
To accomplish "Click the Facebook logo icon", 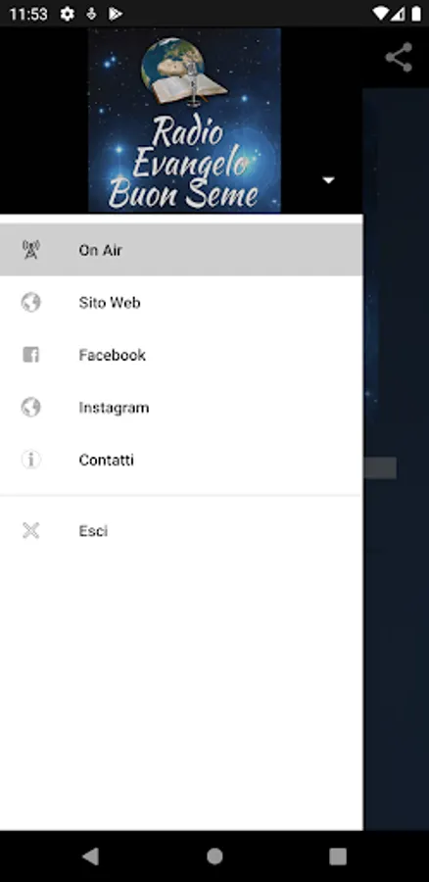I will coord(31,355).
